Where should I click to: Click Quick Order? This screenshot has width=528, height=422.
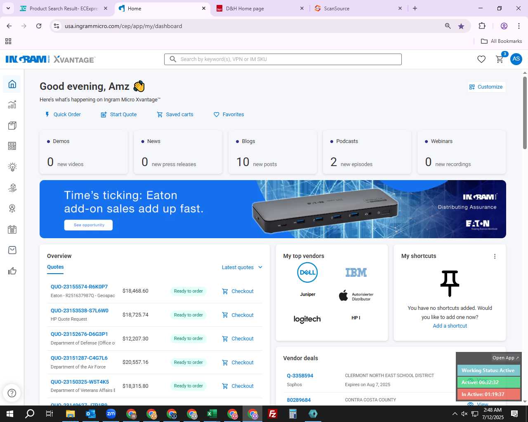tap(63, 115)
